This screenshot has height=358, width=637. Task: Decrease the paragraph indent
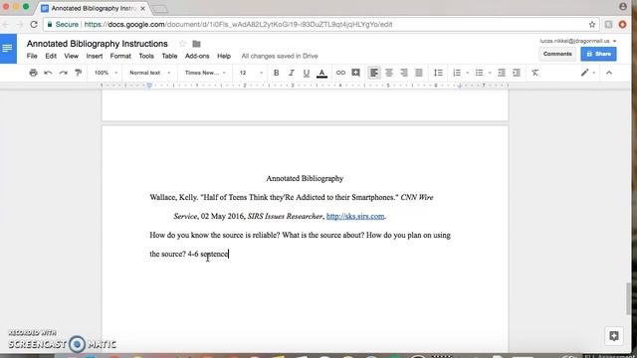[x=502, y=73]
